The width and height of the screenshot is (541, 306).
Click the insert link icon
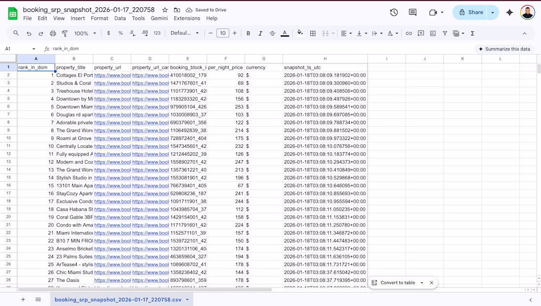pos(409,33)
